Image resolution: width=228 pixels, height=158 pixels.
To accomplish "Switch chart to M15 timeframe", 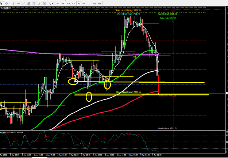I will pyautogui.click(x=68, y=4).
